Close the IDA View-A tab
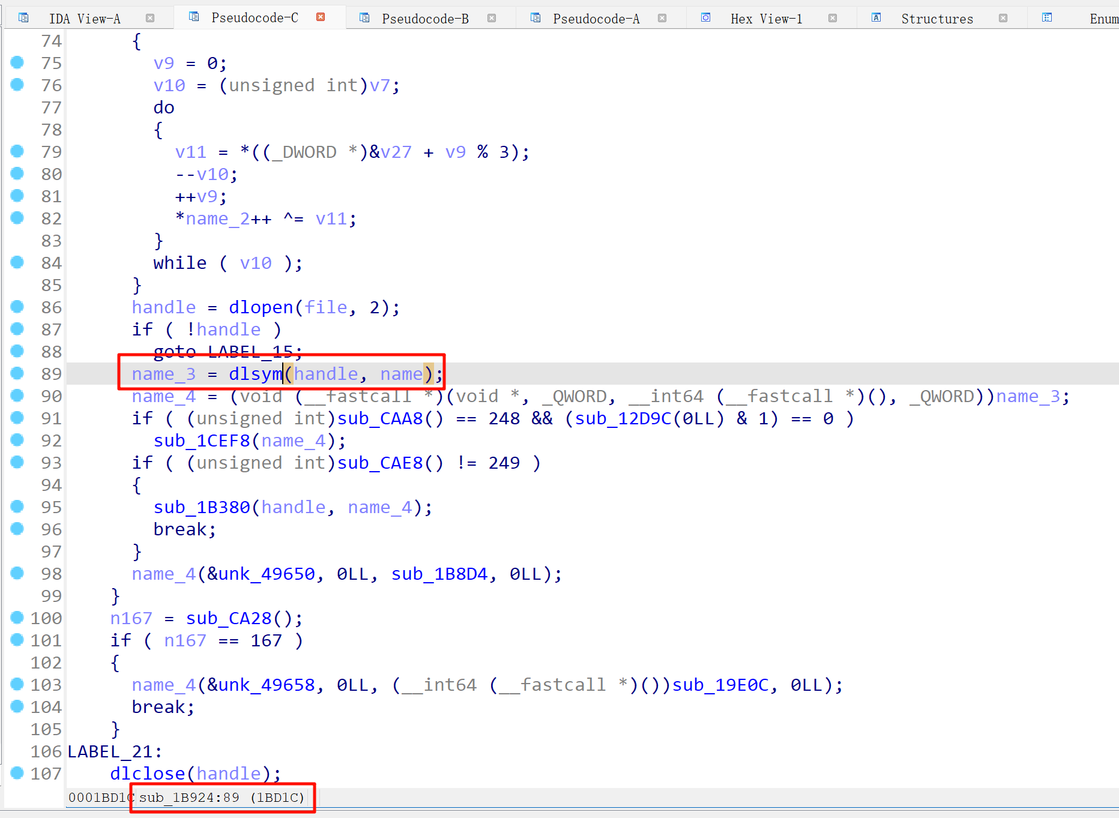 150,18
